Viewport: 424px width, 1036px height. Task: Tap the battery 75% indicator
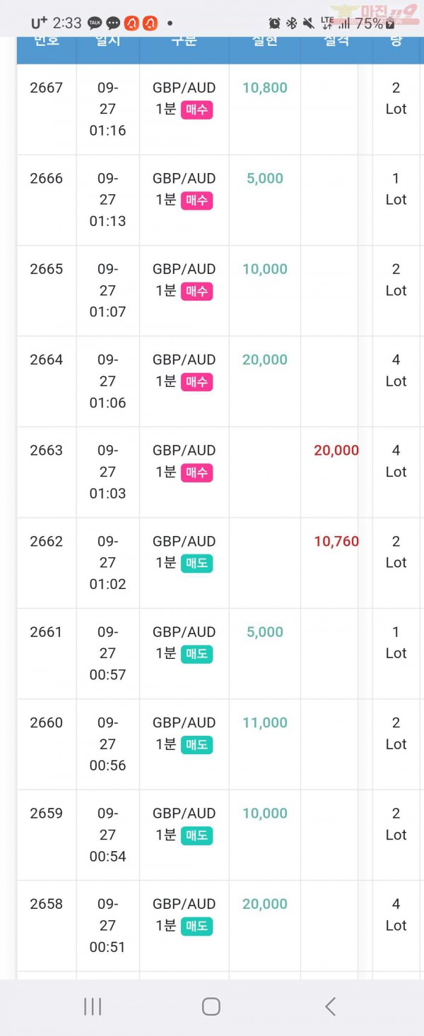pyautogui.click(x=375, y=23)
